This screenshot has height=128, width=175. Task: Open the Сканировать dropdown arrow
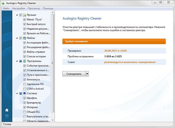(x=87, y=74)
